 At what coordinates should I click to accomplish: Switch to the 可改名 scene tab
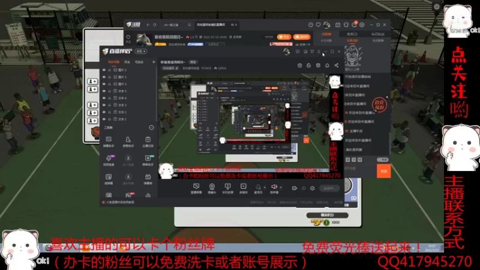click(x=139, y=62)
